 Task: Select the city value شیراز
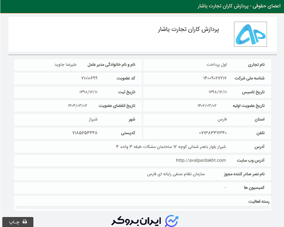tap(93, 119)
